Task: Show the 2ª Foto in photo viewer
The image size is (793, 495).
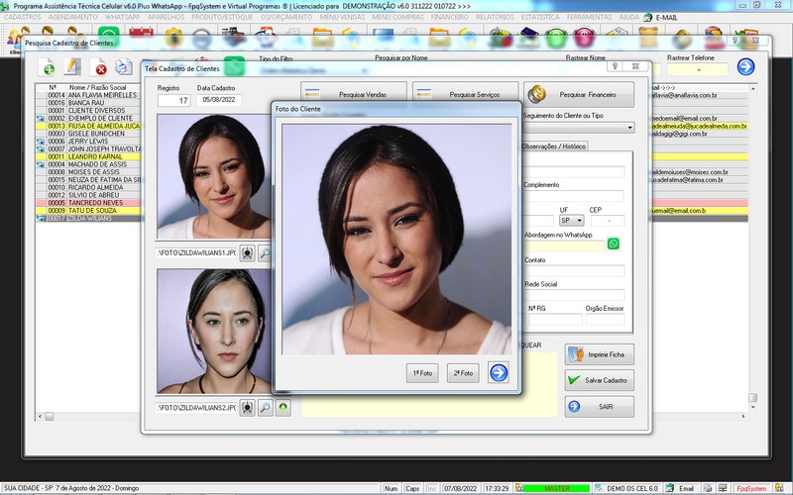Action: point(463,373)
